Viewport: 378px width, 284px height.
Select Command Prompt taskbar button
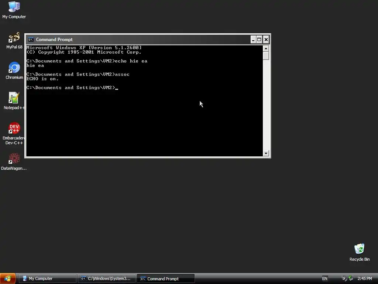pyautogui.click(x=166, y=278)
